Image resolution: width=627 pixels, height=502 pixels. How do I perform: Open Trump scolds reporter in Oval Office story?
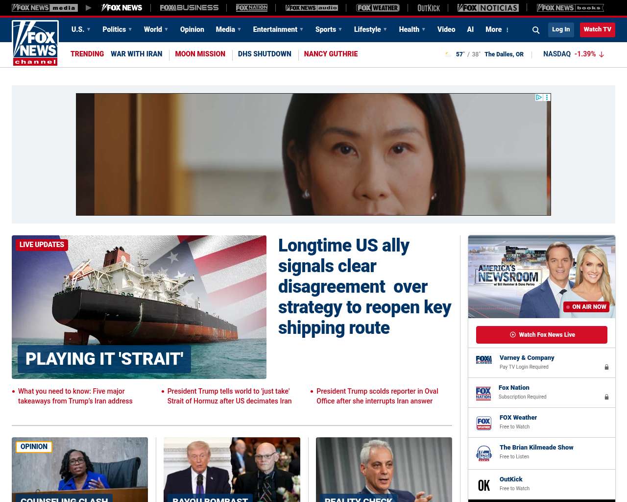pyautogui.click(x=377, y=396)
